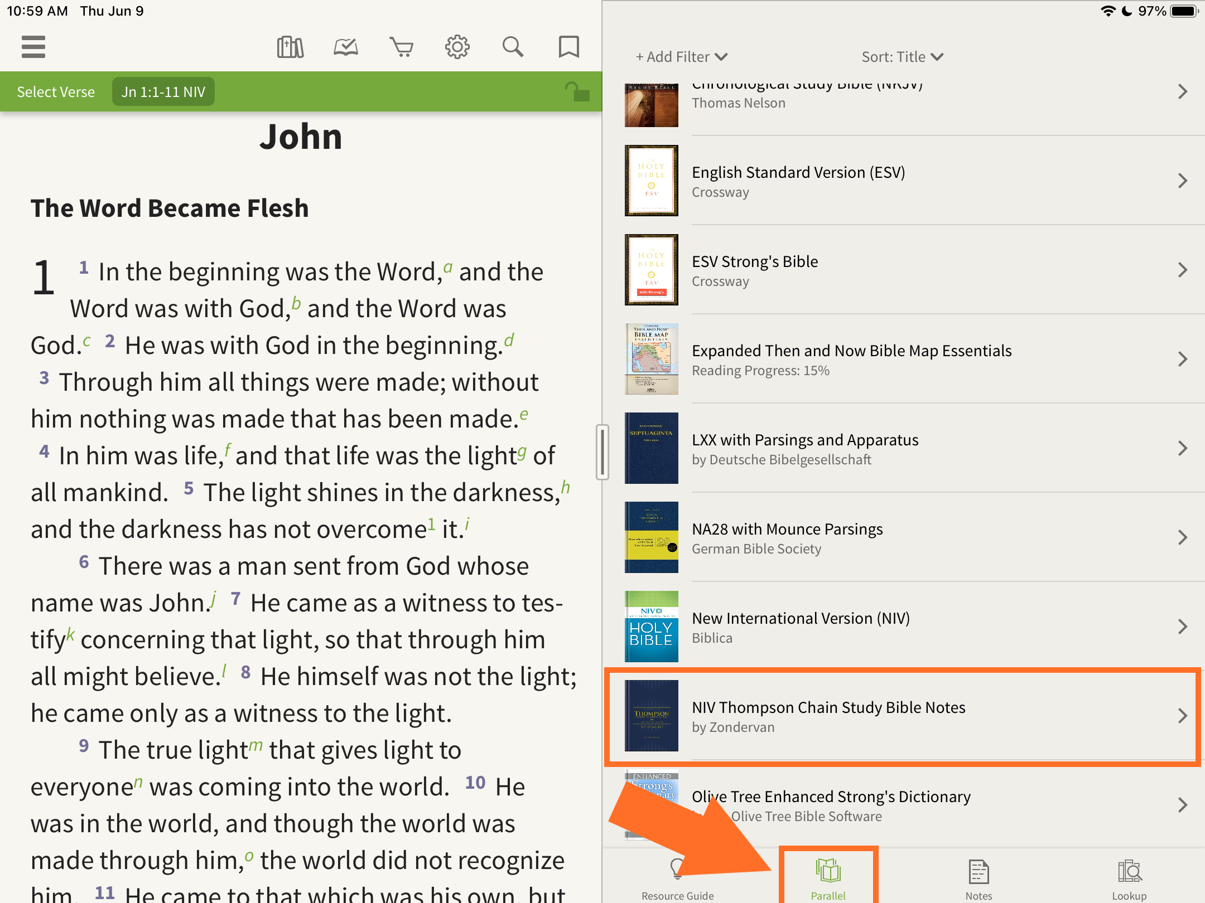Tap verse footnote marker 'a' after Word
This screenshot has height=903, width=1205.
click(x=448, y=268)
